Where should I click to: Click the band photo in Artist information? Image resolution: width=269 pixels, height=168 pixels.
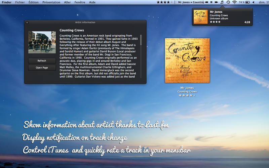(42, 42)
